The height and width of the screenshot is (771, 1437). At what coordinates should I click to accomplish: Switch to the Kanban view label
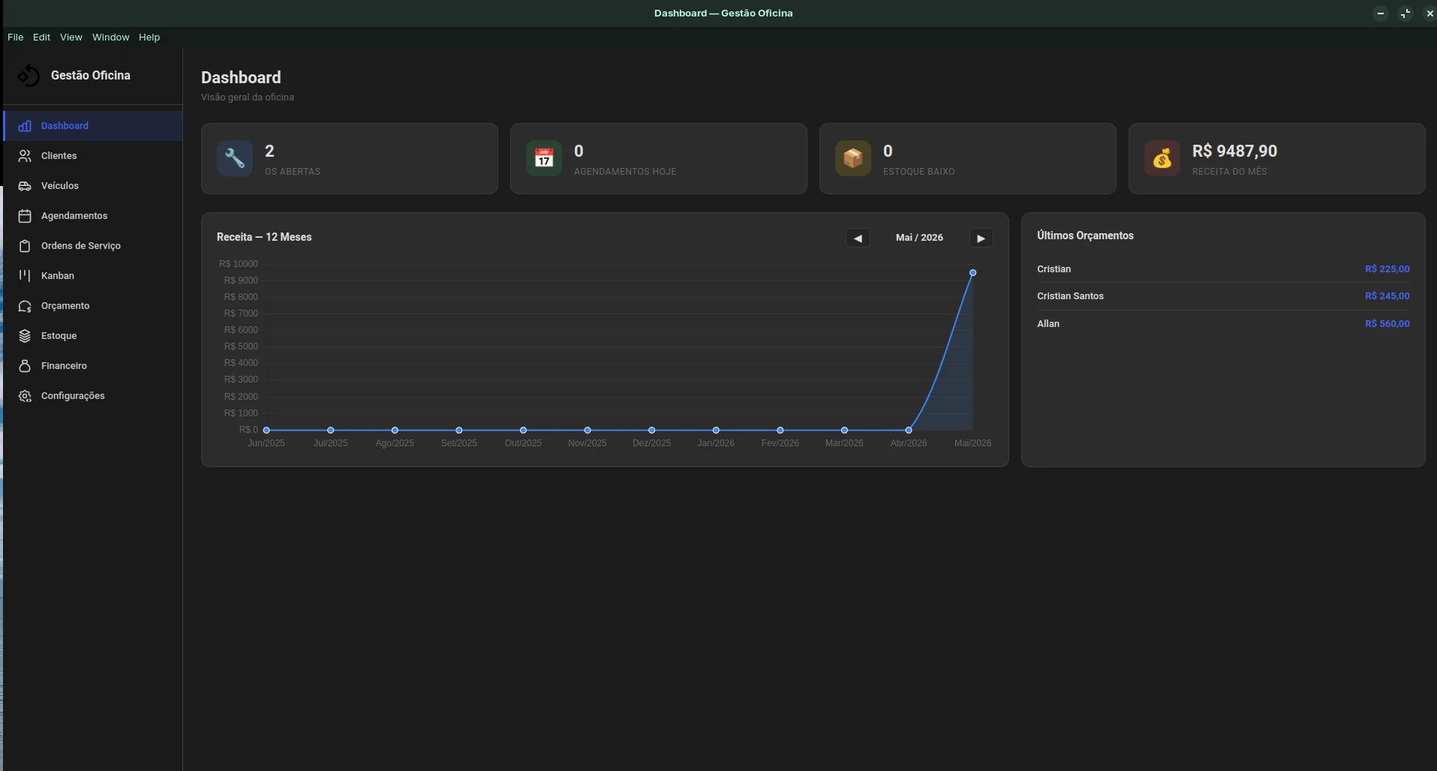point(58,276)
